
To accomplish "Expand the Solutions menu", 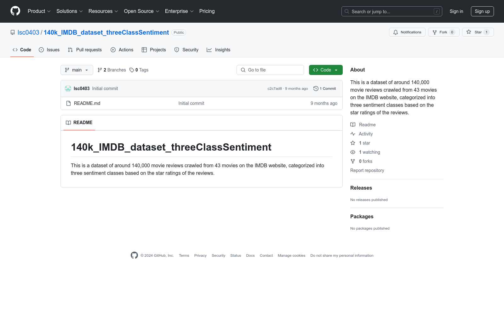I will pyautogui.click(x=70, y=11).
